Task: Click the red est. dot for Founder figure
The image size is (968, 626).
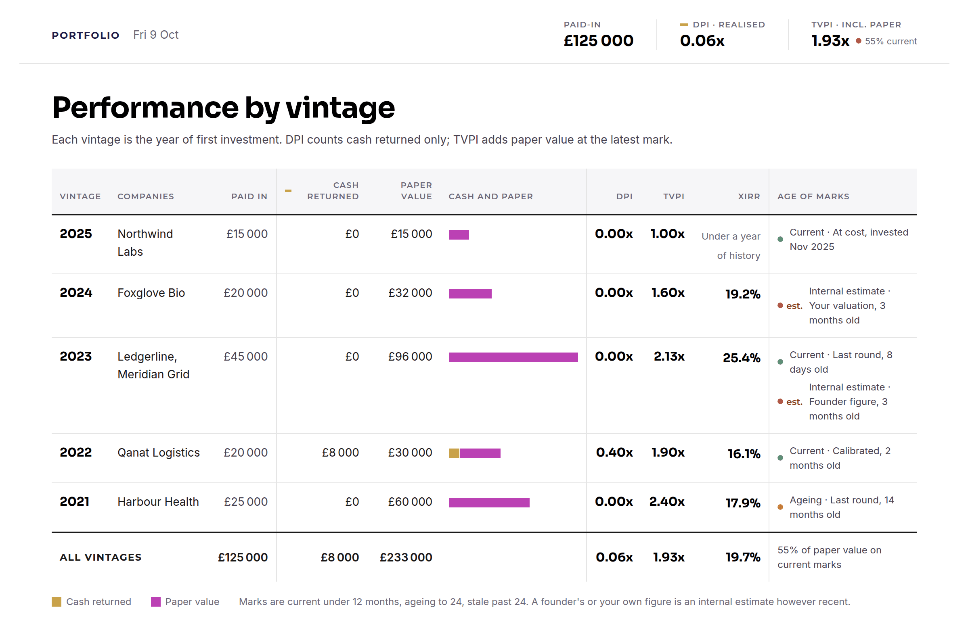Action: pyautogui.click(x=780, y=402)
